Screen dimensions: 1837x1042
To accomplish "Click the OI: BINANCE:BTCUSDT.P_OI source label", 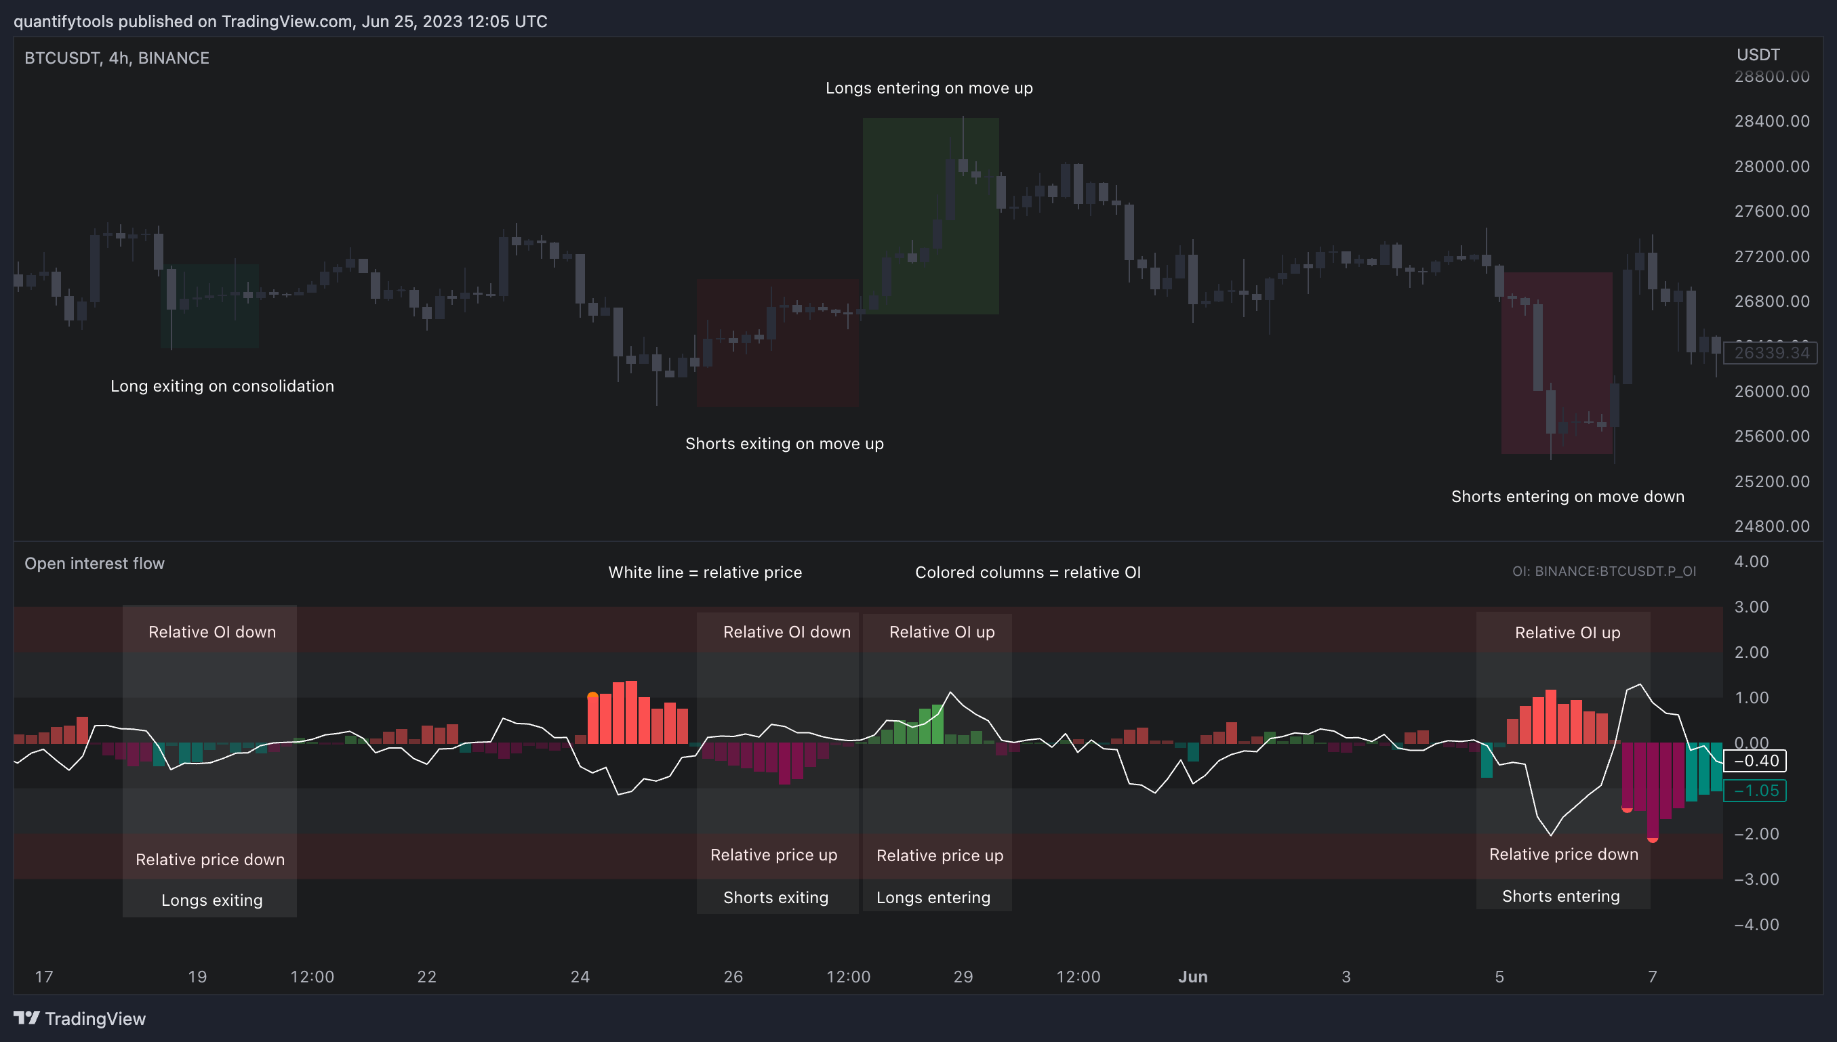I will click(x=1604, y=571).
